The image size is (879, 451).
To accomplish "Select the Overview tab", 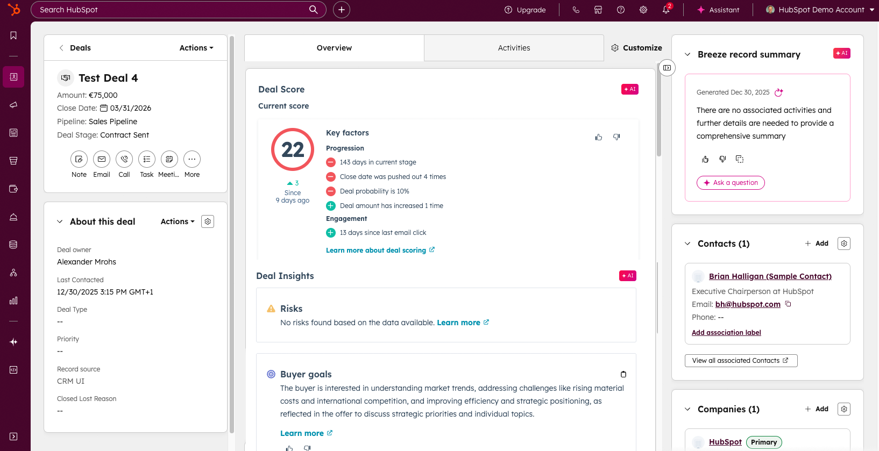I will tap(334, 48).
